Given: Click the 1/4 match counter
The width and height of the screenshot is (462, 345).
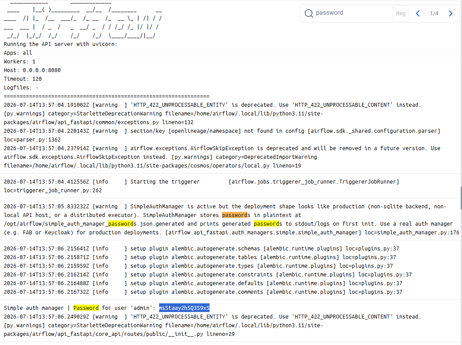Looking at the screenshot, I should pyautogui.click(x=434, y=13).
